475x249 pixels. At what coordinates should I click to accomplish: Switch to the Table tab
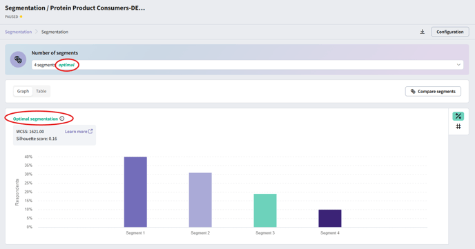(x=41, y=91)
